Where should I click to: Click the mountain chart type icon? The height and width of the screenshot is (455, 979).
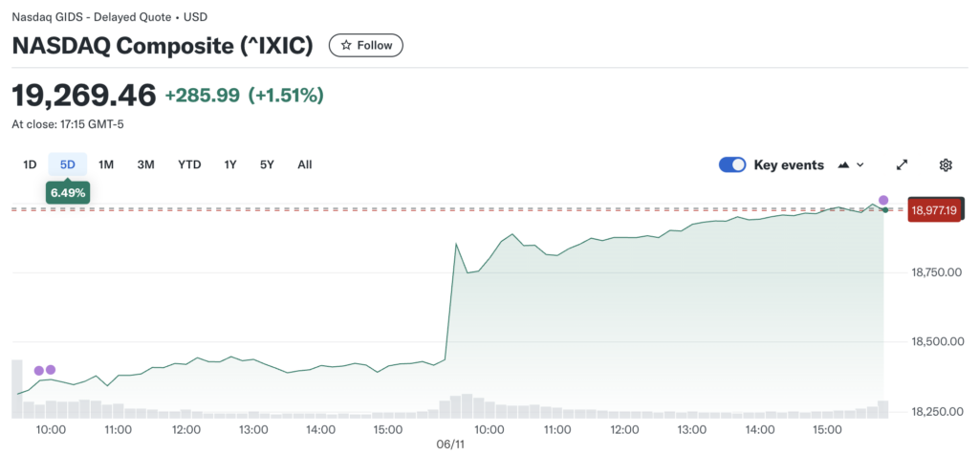click(843, 164)
